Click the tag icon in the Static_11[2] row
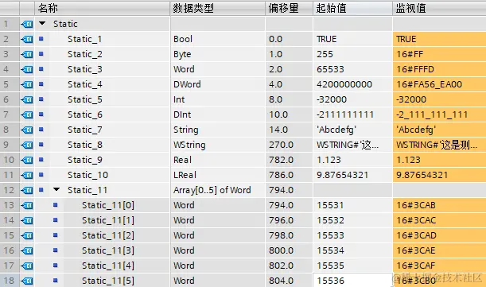This screenshot has width=486, height=287. tap(27, 235)
